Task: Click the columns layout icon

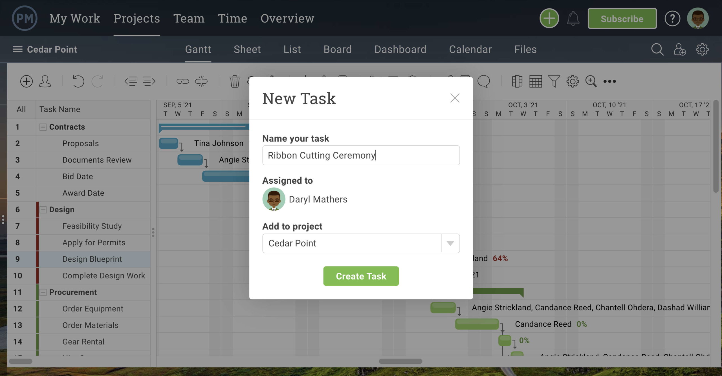Action: tap(517, 81)
